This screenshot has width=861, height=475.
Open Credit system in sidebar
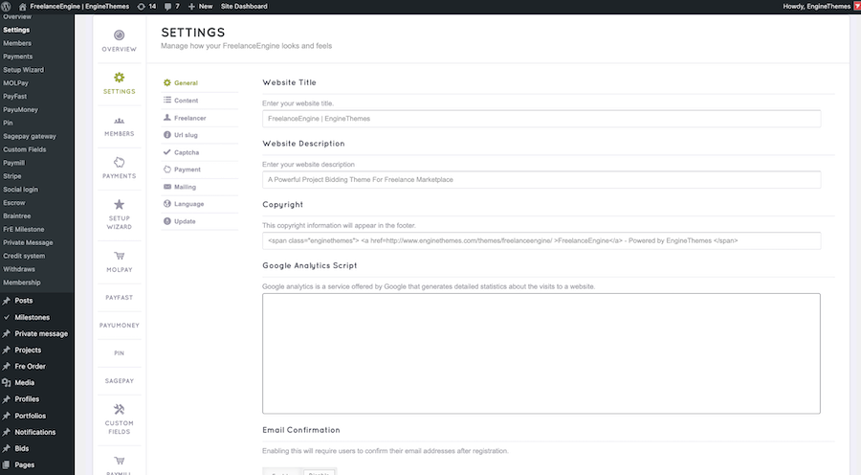pos(24,257)
